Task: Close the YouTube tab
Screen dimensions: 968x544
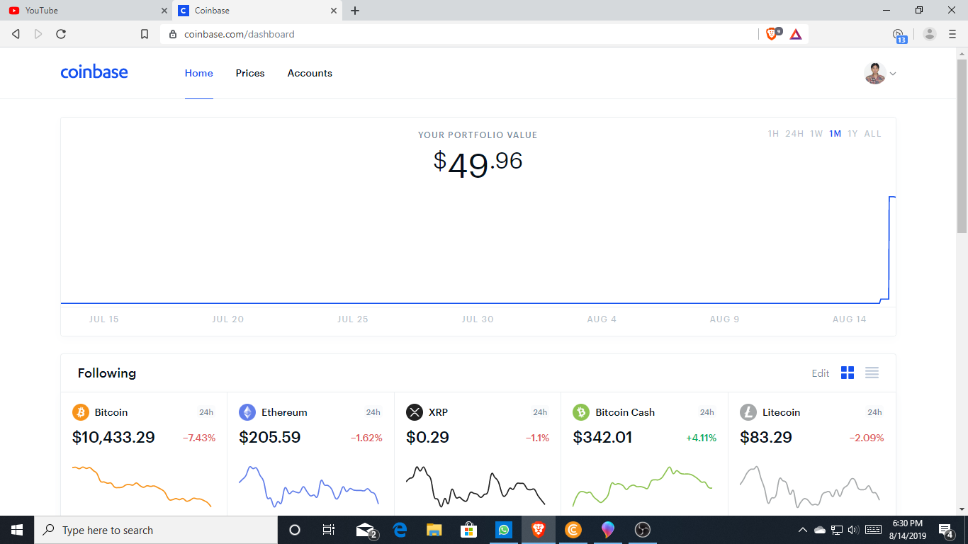Action: 164,11
